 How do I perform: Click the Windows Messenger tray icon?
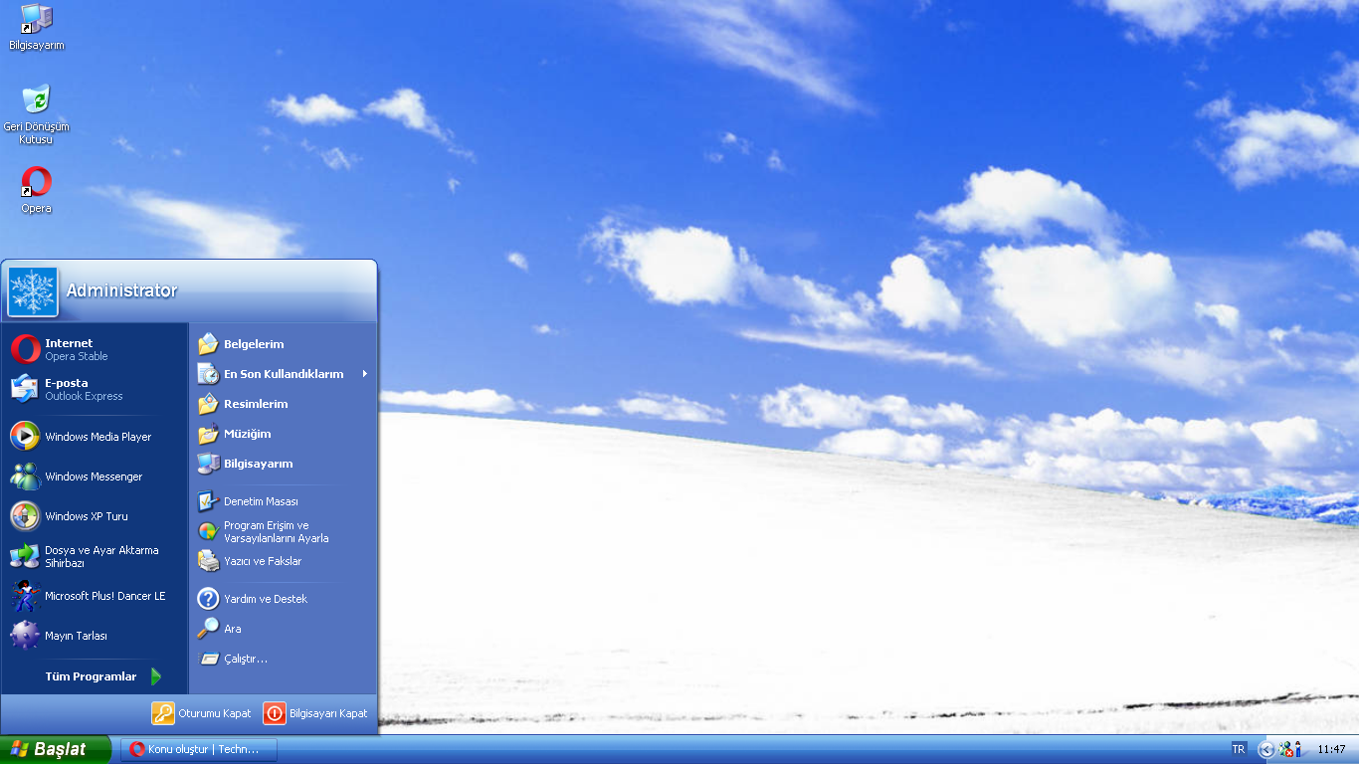pyautogui.click(x=1285, y=749)
